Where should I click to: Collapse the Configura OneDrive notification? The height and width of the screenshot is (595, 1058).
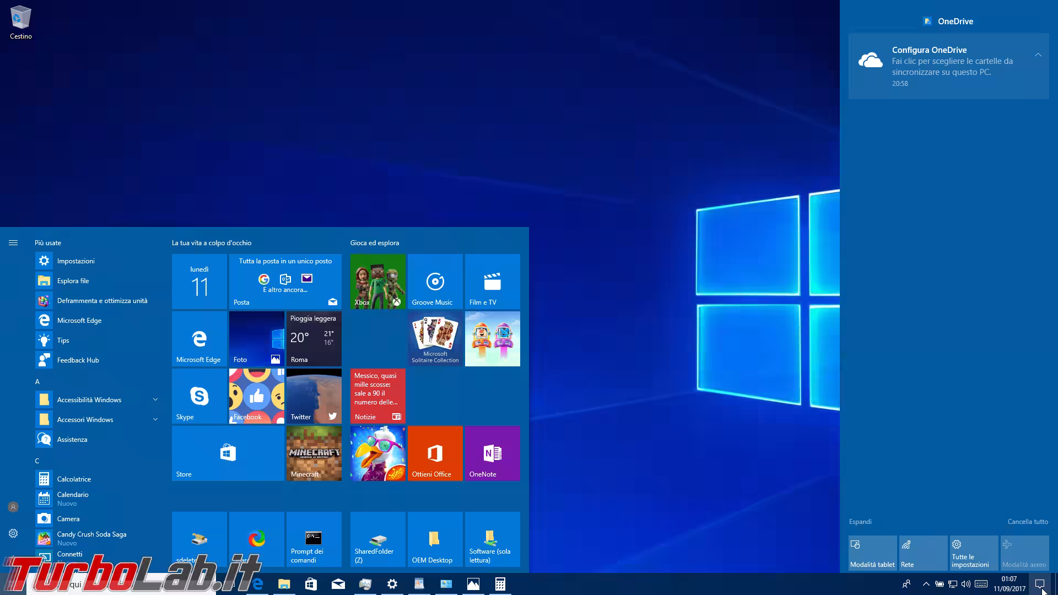1038,55
